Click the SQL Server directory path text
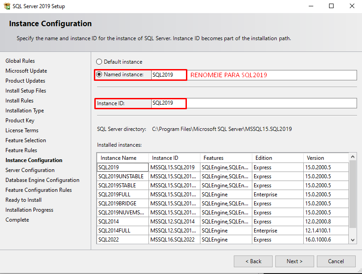The width and height of the screenshot is (362, 274). point(222,129)
